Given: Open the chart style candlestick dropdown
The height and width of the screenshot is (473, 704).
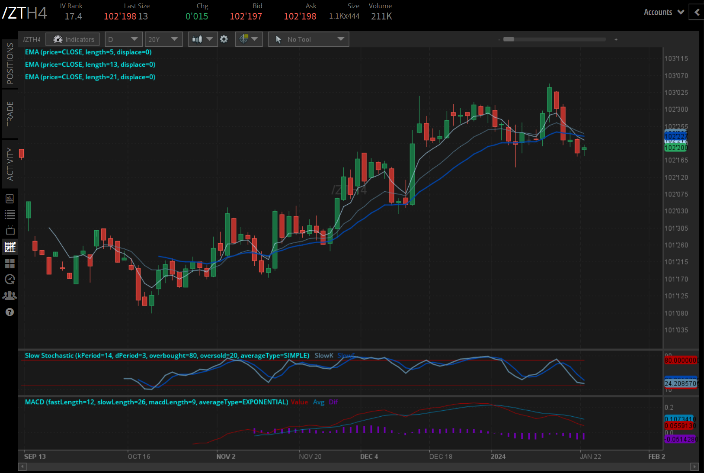Looking at the screenshot, I should coord(202,39).
